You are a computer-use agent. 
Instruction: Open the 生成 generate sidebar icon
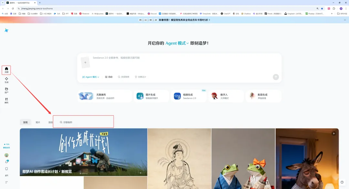coord(6,80)
